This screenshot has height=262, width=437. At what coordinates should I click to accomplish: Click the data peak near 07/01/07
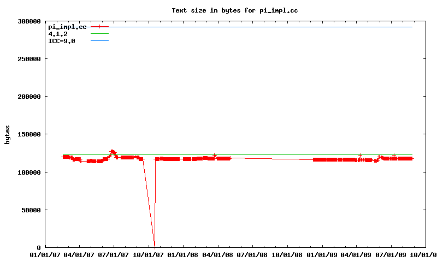[113, 151]
